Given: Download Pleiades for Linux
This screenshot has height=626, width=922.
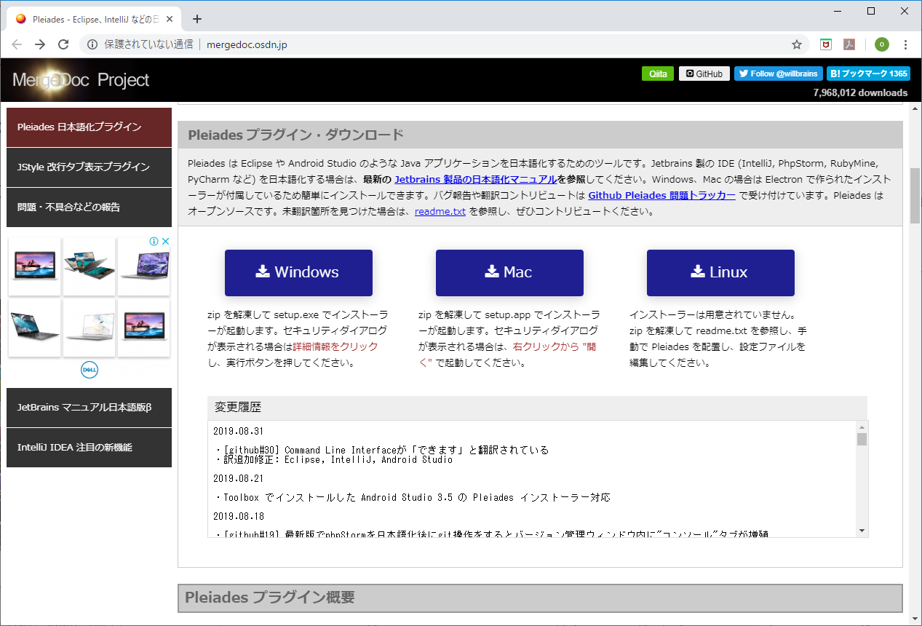Looking at the screenshot, I should (x=720, y=273).
